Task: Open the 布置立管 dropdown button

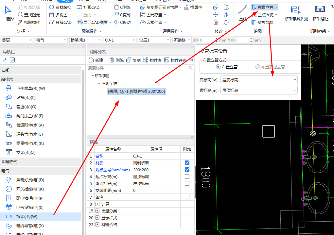Action: 276,8
